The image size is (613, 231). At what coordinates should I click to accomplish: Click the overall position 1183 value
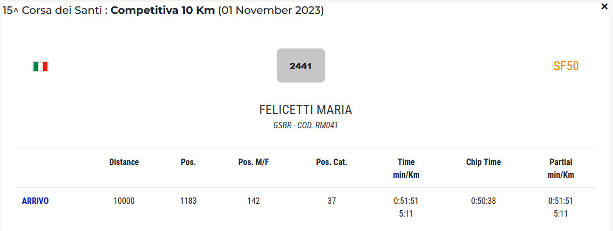pos(188,201)
